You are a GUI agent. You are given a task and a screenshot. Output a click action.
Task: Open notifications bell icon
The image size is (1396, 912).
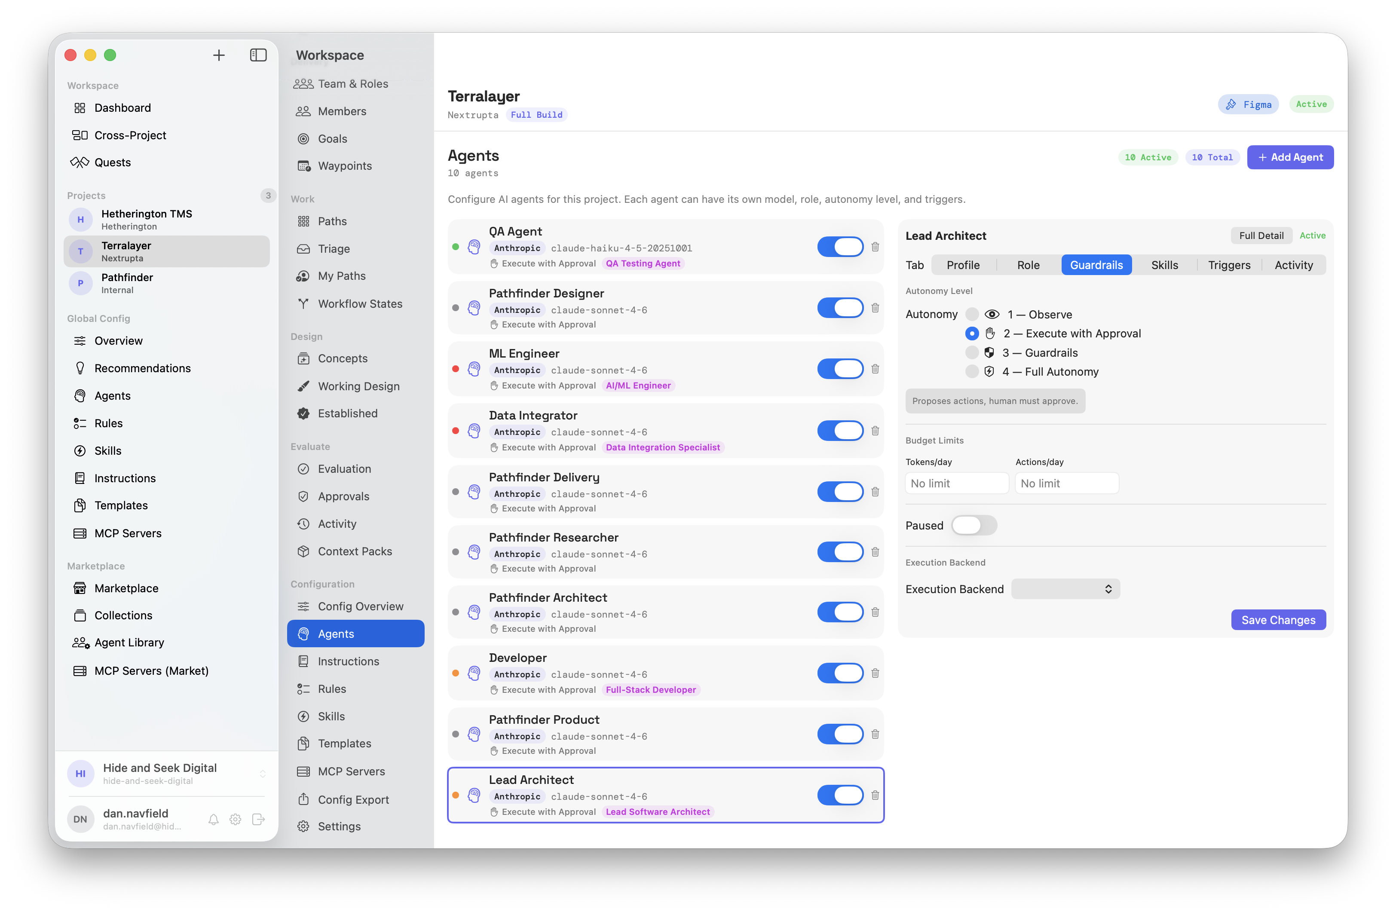pyautogui.click(x=214, y=819)
